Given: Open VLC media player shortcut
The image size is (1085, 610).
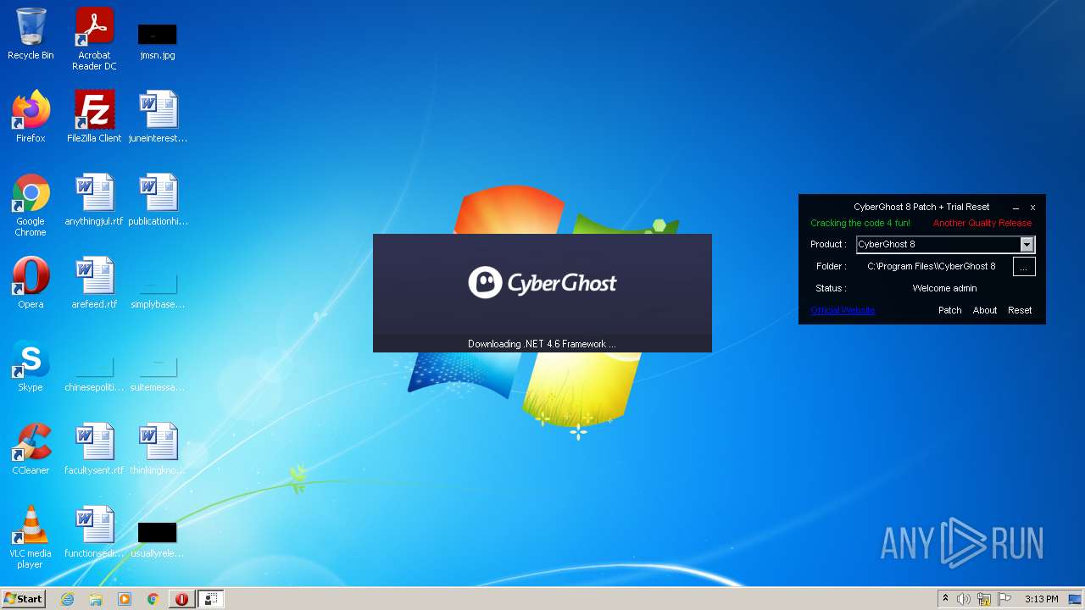Looking at the screenshot, I should pos(31,536).
